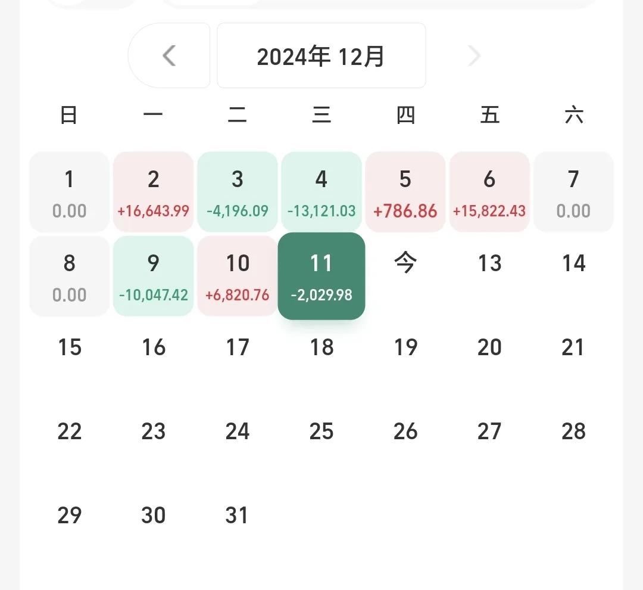The height and width of the screenshot is (590, 643).
Task: Choose date 22 on calendar
Action: pyautogui.click(x=69, y=431)
